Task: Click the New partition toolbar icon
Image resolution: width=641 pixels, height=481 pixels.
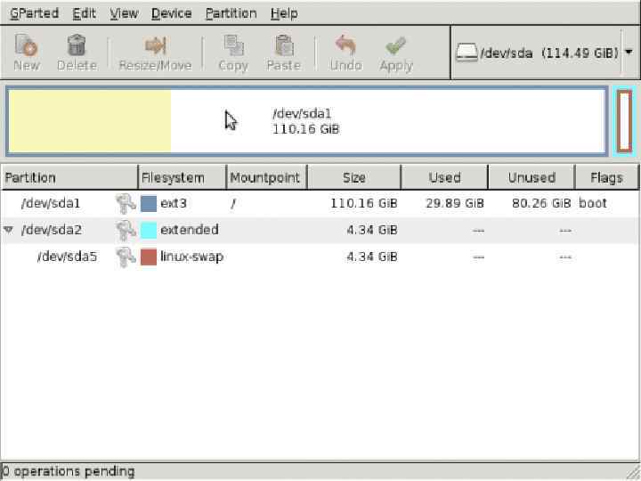Action: 27,45
